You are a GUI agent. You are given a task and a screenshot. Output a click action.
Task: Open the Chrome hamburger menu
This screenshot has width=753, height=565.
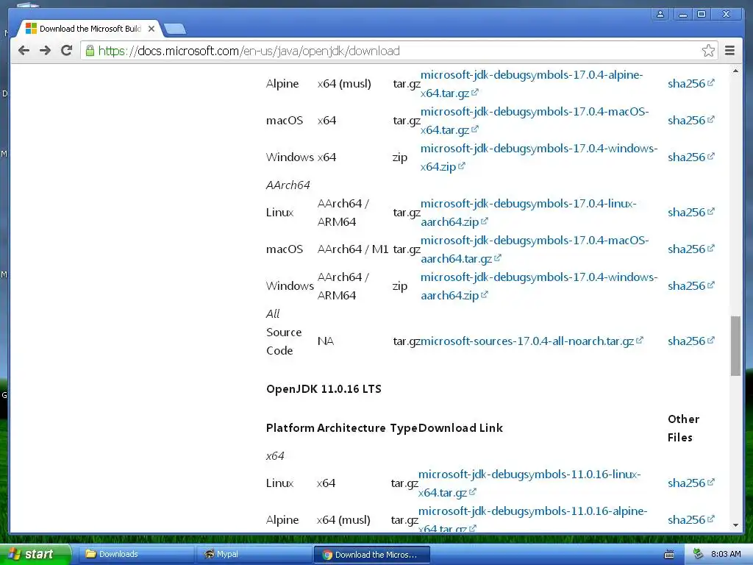click(x=729, y=51)
